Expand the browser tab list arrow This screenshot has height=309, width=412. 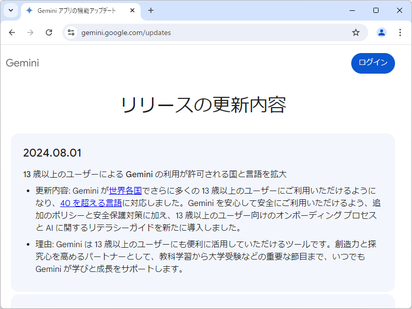(x=10, y=10)
